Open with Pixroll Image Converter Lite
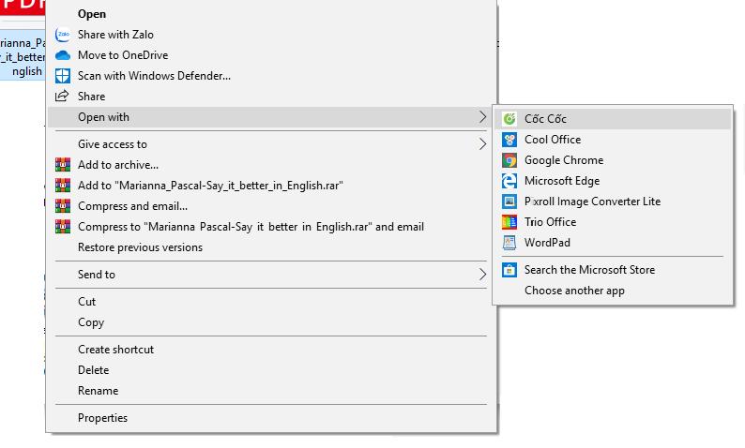Screen dimensions: 745x448 click(x=613, y=202)
